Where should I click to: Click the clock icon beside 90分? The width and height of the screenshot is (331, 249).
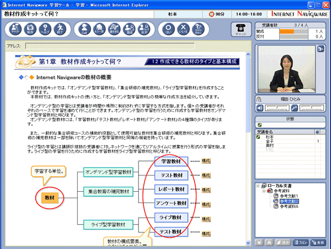pos(211,14)
